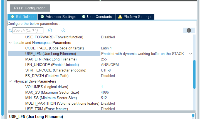Click the search magnifier icon
Screen dimensions: 205x119
10,30
